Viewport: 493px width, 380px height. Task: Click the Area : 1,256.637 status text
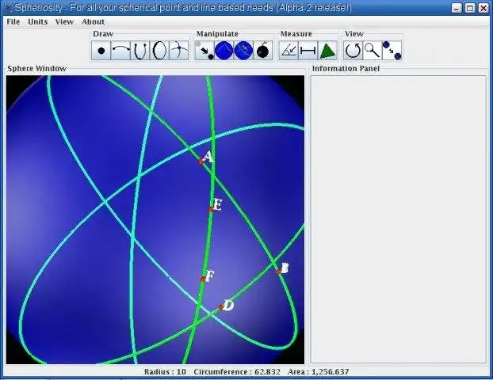[318, 372]
